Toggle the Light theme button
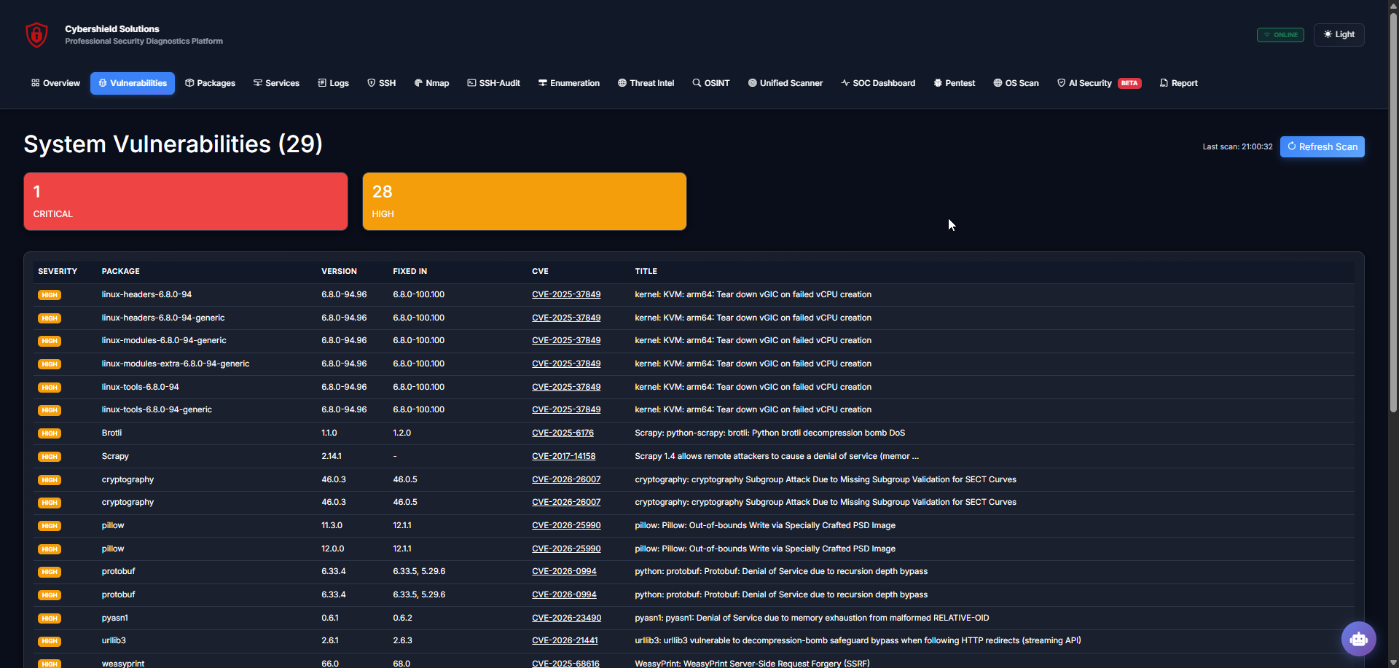The image size is (1399, 668). point(1339,34)
